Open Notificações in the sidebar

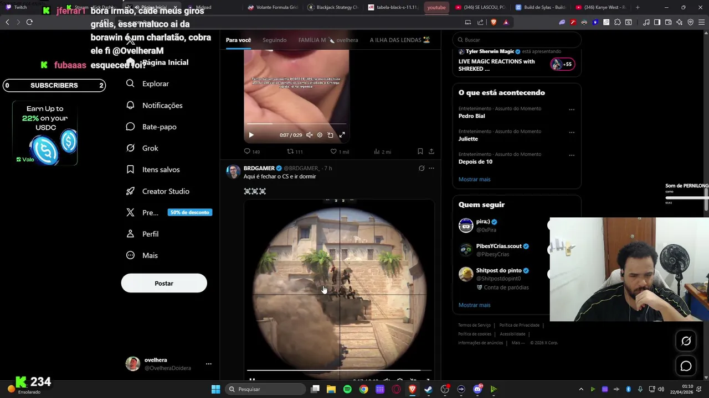[x=154, y=105]
